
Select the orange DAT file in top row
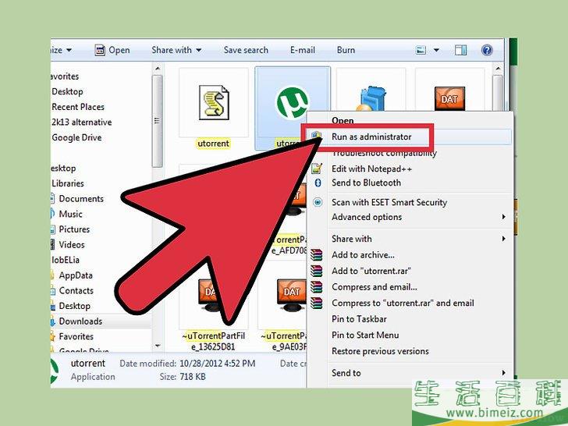449,98
